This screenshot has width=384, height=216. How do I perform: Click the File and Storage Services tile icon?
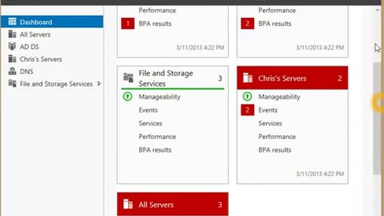128,78
